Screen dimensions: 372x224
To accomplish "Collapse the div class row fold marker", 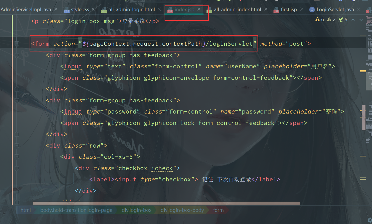I will click(17, 146).
